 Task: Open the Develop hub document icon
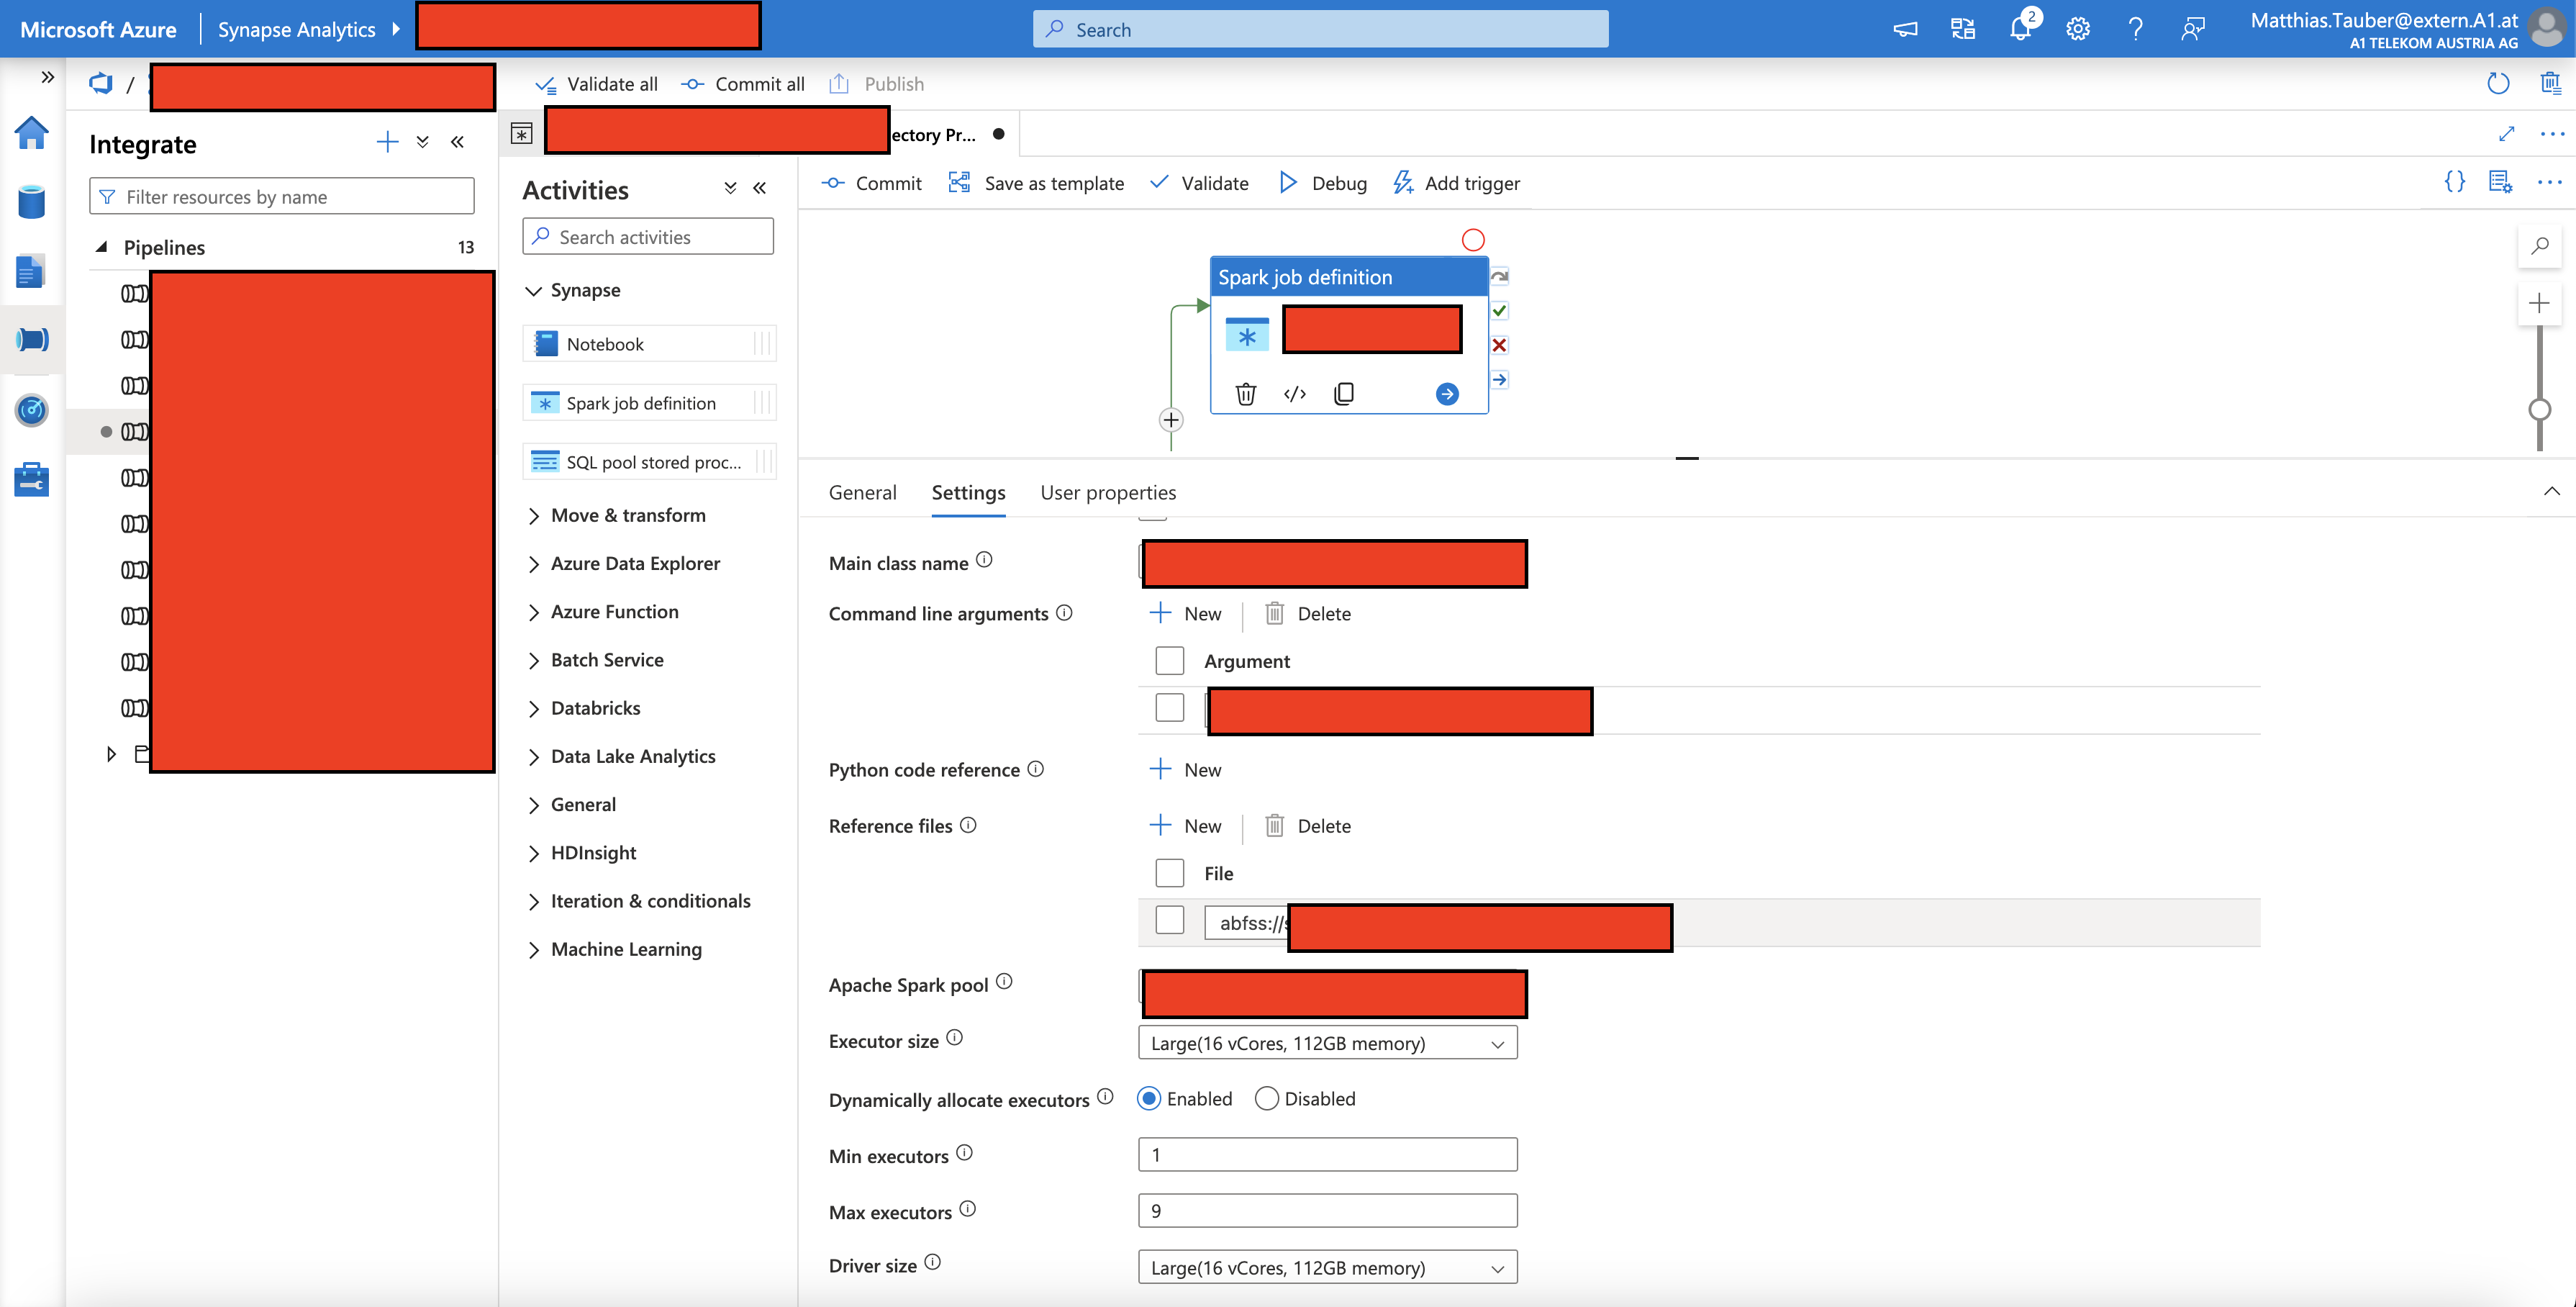32,270
